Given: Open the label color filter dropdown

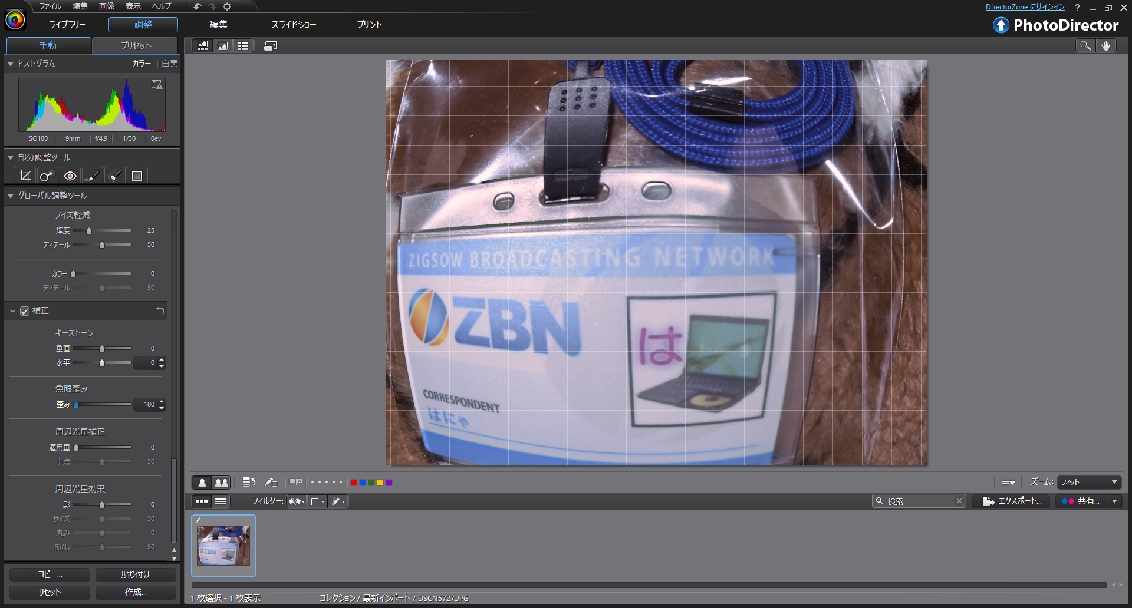Looking at the screenshot, I should (x=317, y=501).
